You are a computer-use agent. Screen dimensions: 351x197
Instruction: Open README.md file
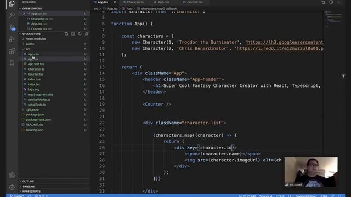click(x=35, y=125)
